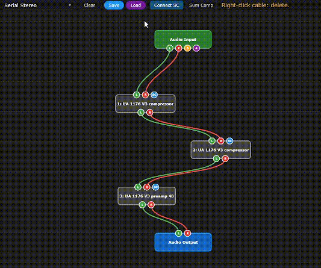This screenshot has height=268, width=321.
Task: Click the 'Right-click cable: delete.' hint text
Action: point(255,5)
